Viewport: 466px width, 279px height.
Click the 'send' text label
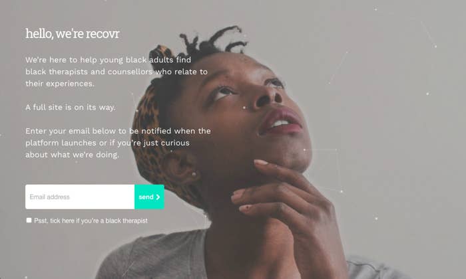click(146, 197)
